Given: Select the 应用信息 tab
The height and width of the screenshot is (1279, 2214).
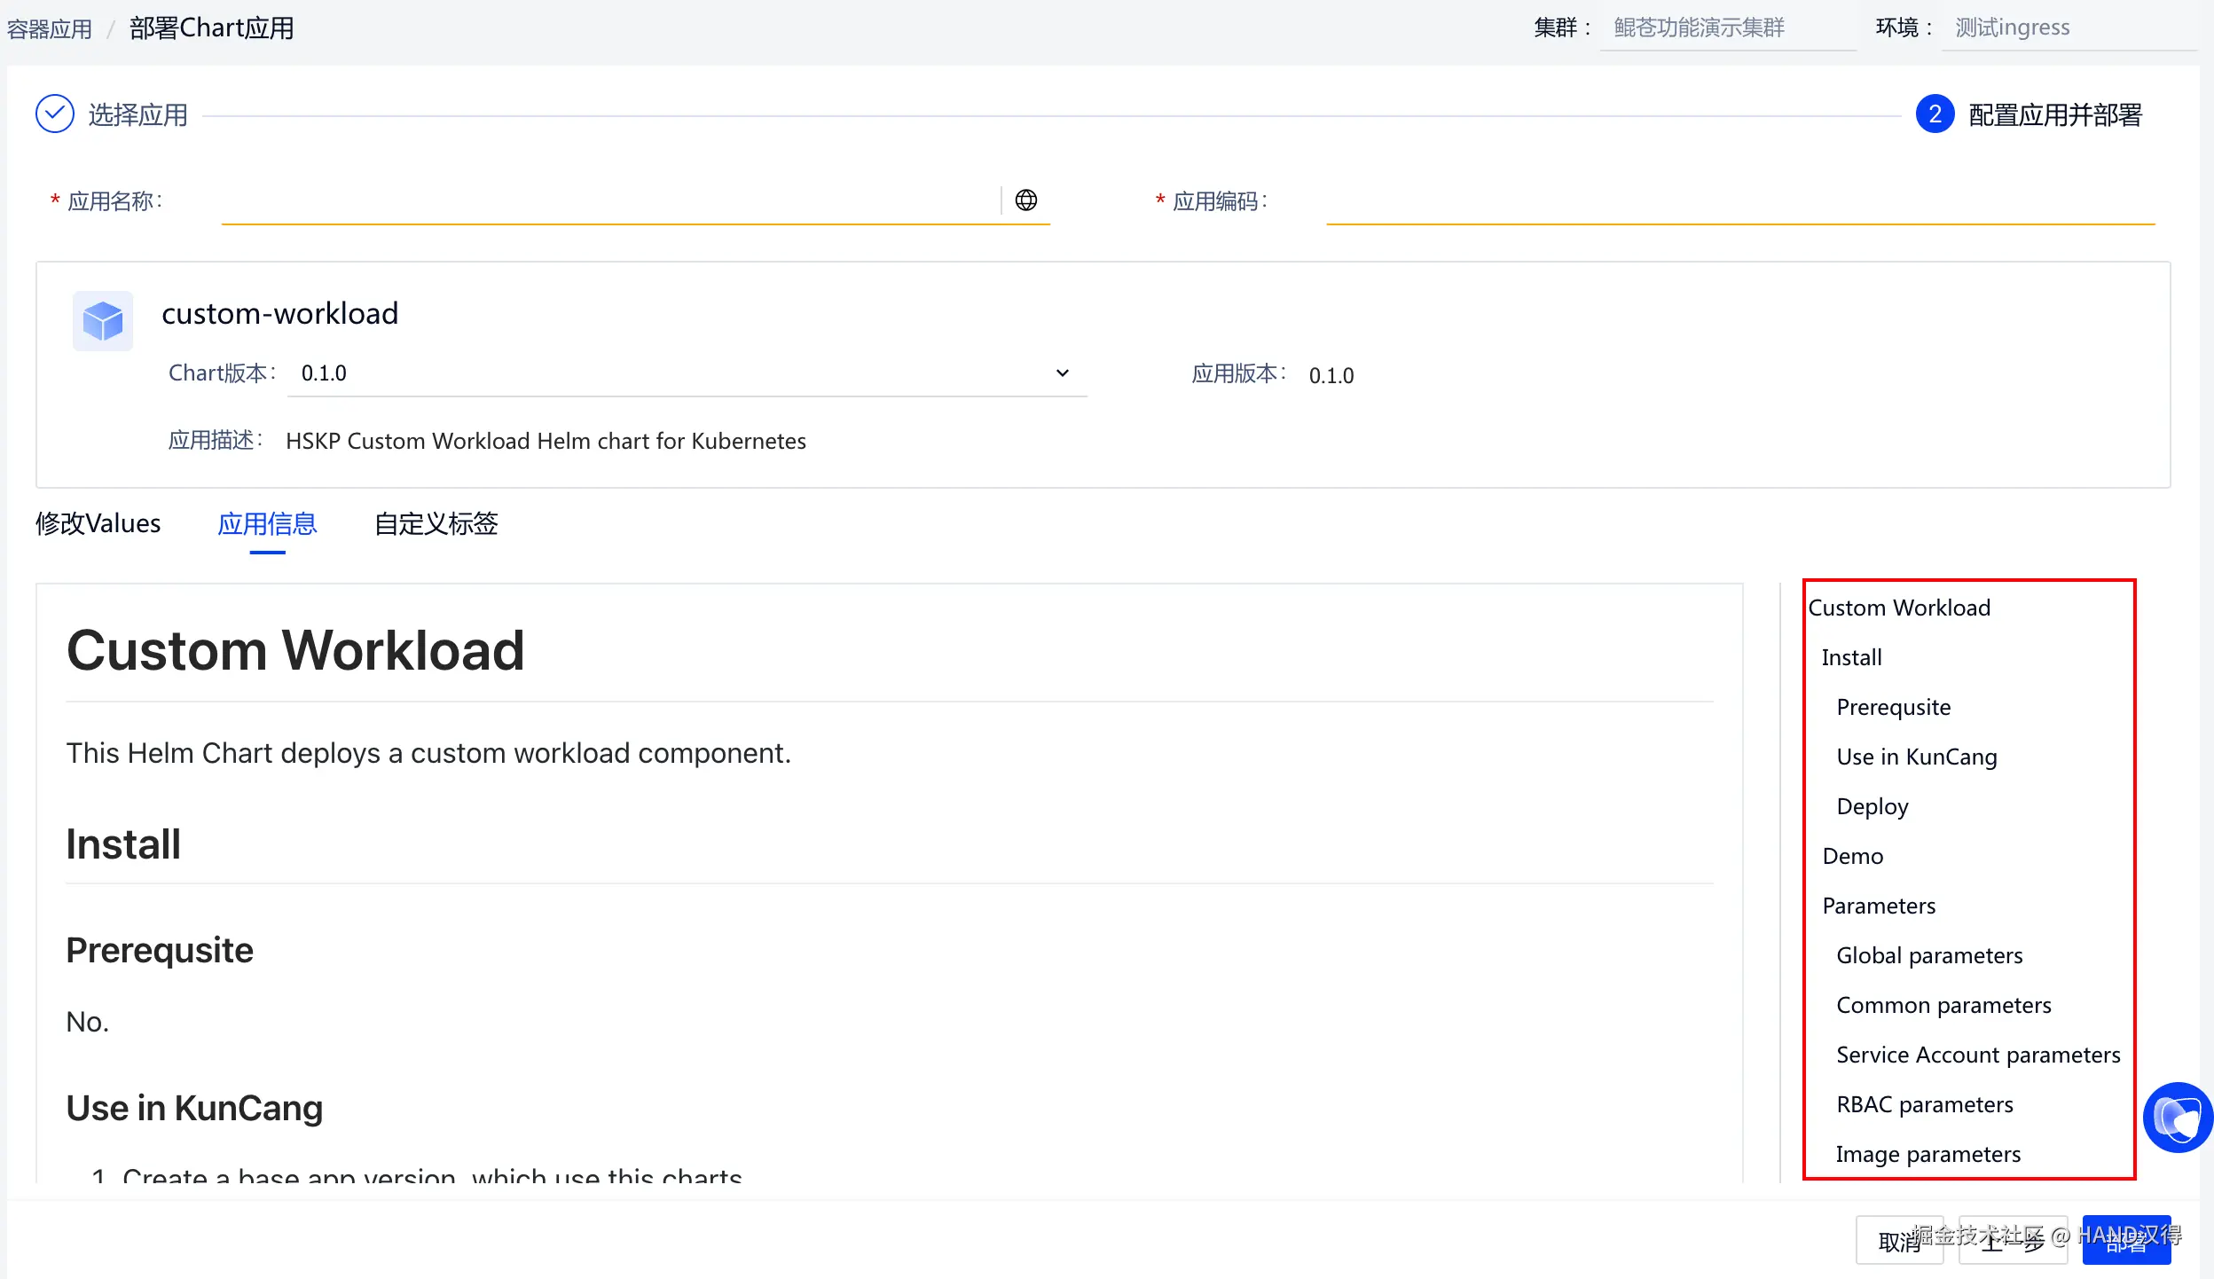Looking at the screenshot, I should click(x=267, y=523).
